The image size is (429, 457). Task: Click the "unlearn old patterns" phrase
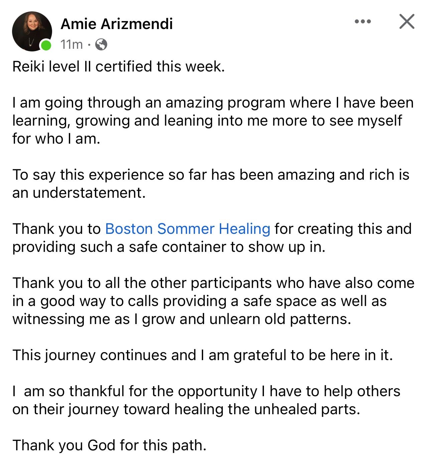click(x=280, y=319)
